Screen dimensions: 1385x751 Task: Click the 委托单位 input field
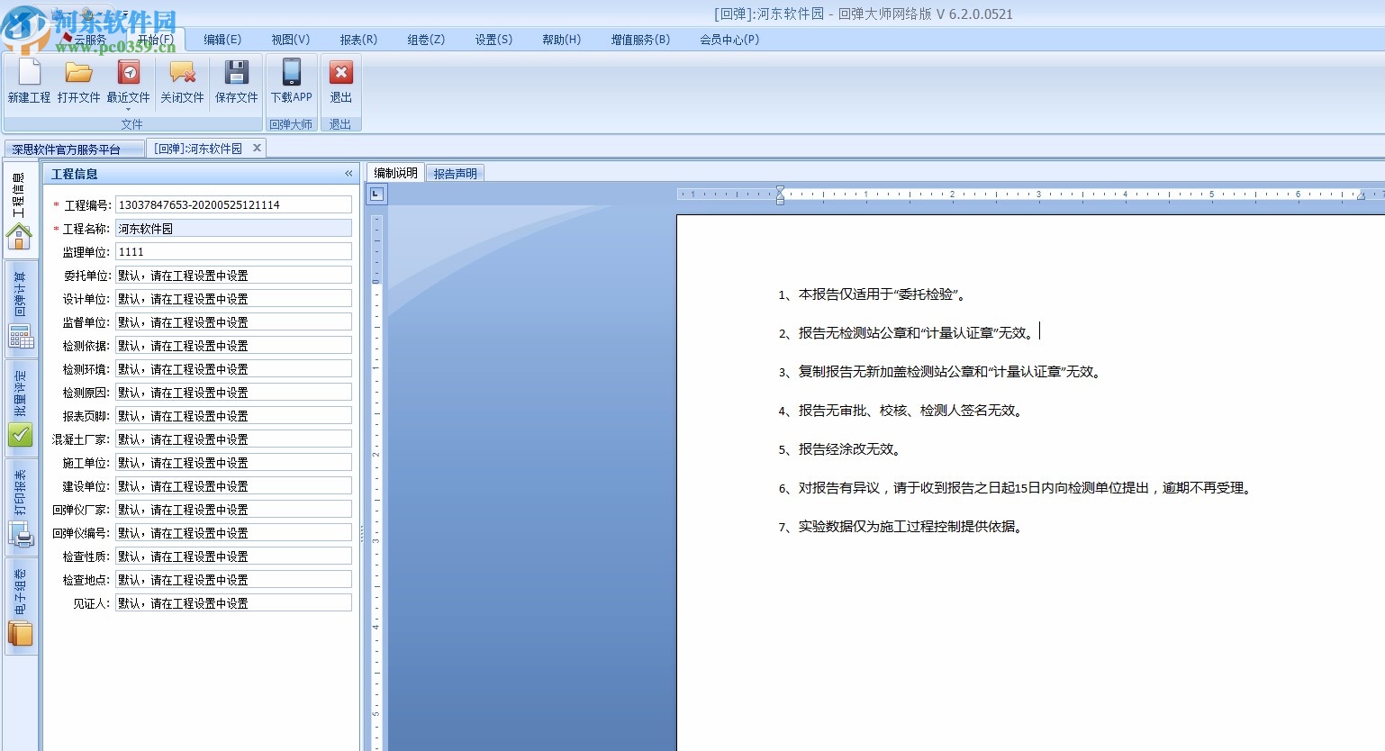coord(233,276)
